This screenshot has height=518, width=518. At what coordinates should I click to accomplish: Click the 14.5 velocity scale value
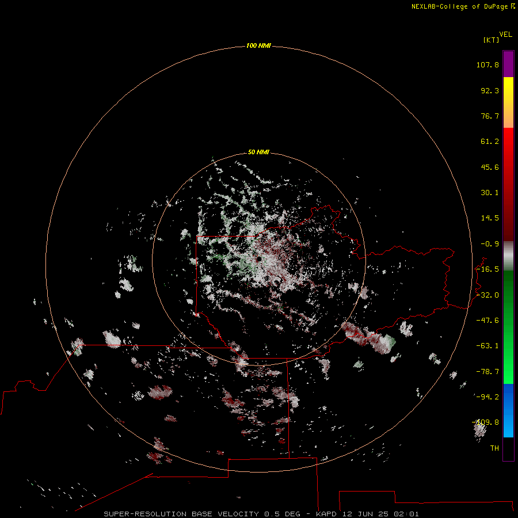[x=490, y=218]
